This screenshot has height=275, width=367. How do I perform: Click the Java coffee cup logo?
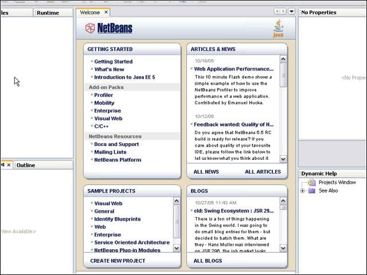(x=278, y=29)
